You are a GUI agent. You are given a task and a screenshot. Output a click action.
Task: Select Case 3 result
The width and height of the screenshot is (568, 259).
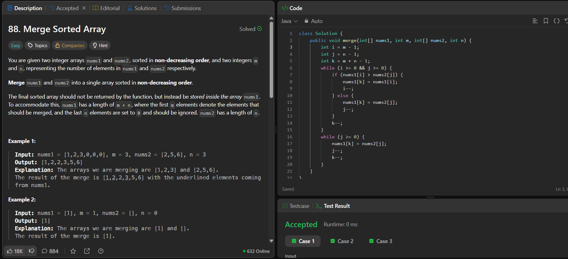click(381, 241)
